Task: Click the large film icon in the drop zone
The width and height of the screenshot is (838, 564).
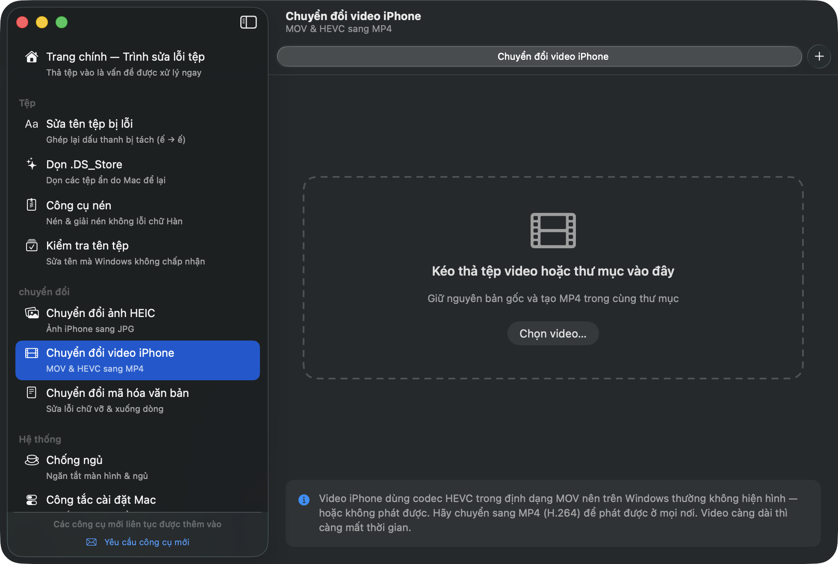Action: point(553,231)
